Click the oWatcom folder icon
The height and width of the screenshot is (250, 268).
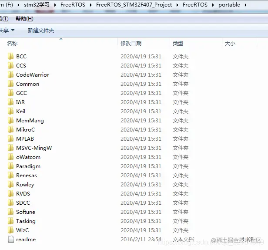pos(10,157)
